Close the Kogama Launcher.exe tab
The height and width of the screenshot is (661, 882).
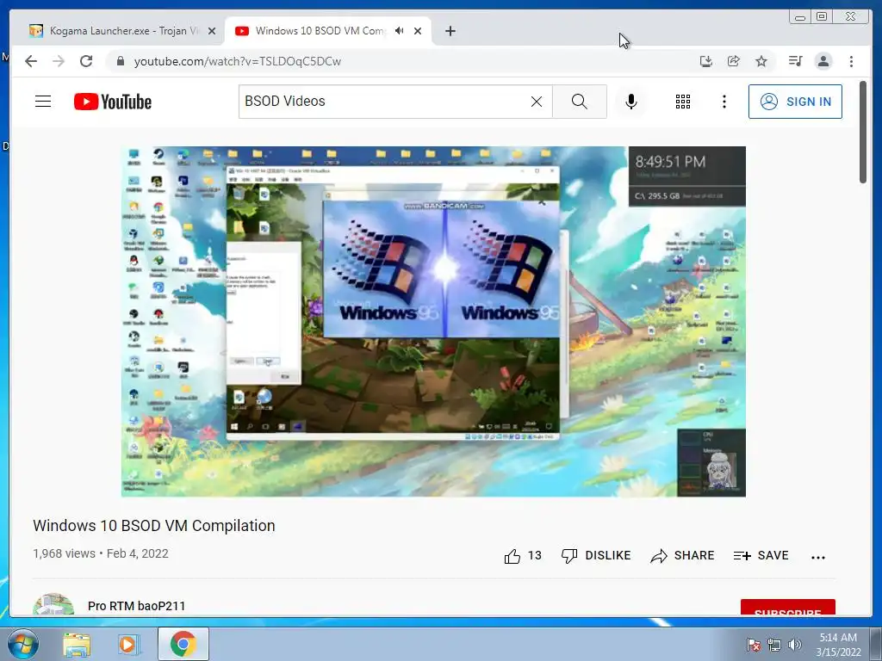(x=212, y=32)
